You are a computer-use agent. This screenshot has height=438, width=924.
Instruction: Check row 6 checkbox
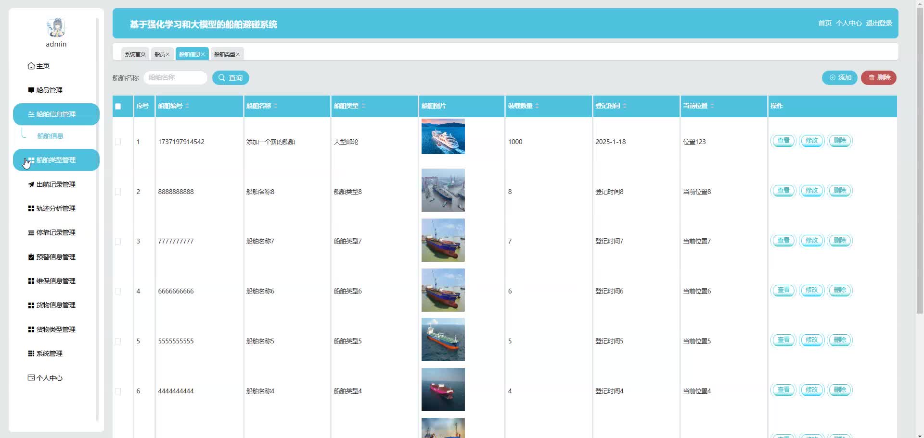[x=118, y=391]
